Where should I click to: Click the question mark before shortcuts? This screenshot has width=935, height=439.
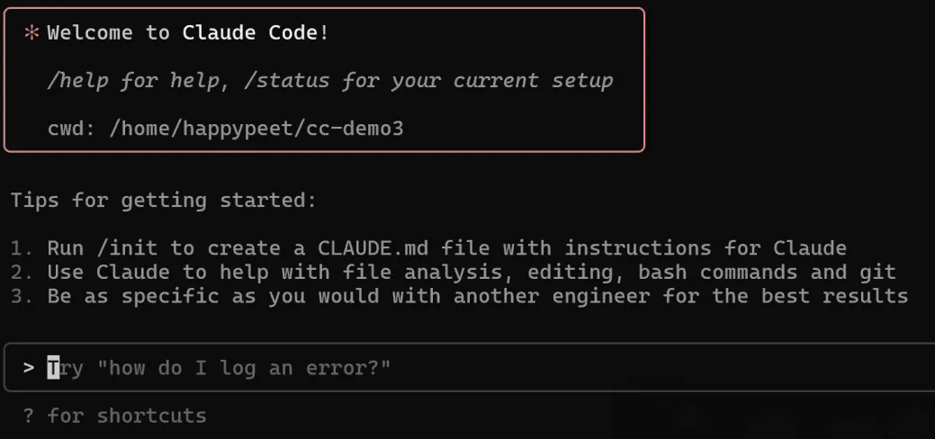(29, 415)
